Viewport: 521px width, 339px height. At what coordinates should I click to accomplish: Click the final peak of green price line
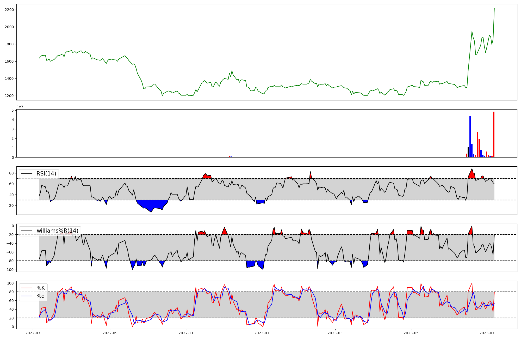tap(494, 9)
